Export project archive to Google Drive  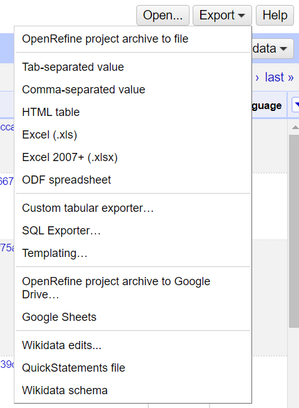coord(133,288)
